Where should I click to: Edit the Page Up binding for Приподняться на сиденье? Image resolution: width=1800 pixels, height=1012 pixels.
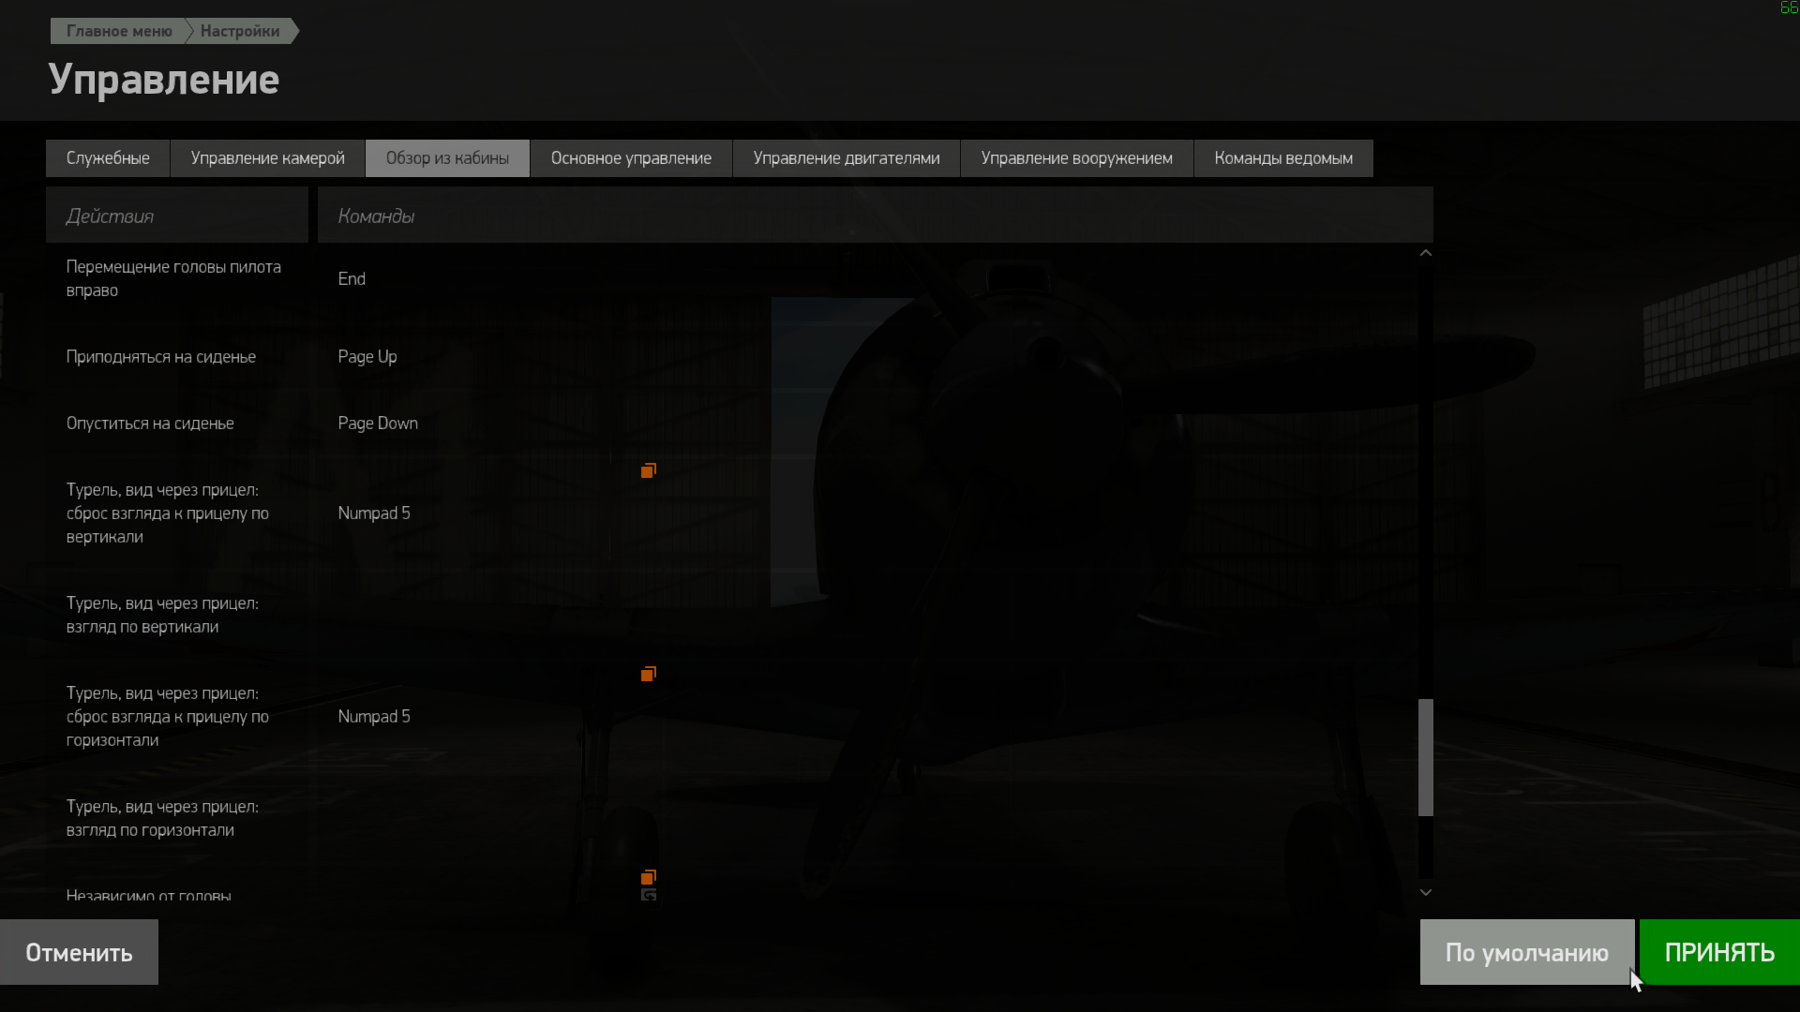(x=367, y=357)
